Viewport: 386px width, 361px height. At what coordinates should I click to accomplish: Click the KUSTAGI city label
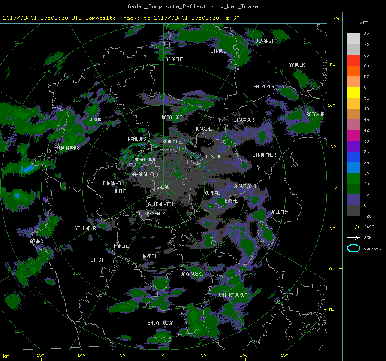click(215, 157)
